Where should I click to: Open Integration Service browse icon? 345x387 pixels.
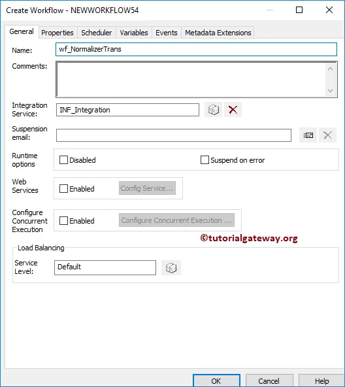click(213, 110)
